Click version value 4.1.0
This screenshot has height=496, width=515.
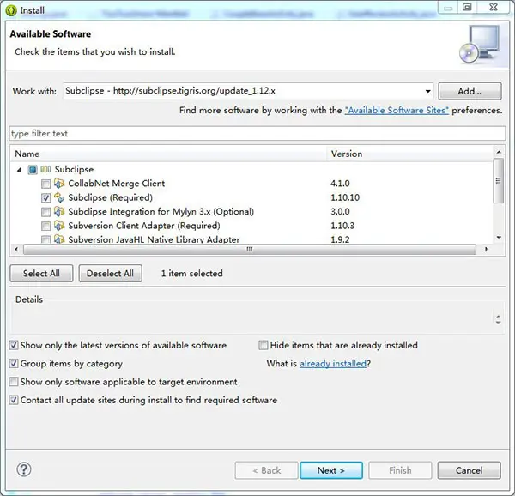(340, 184)
